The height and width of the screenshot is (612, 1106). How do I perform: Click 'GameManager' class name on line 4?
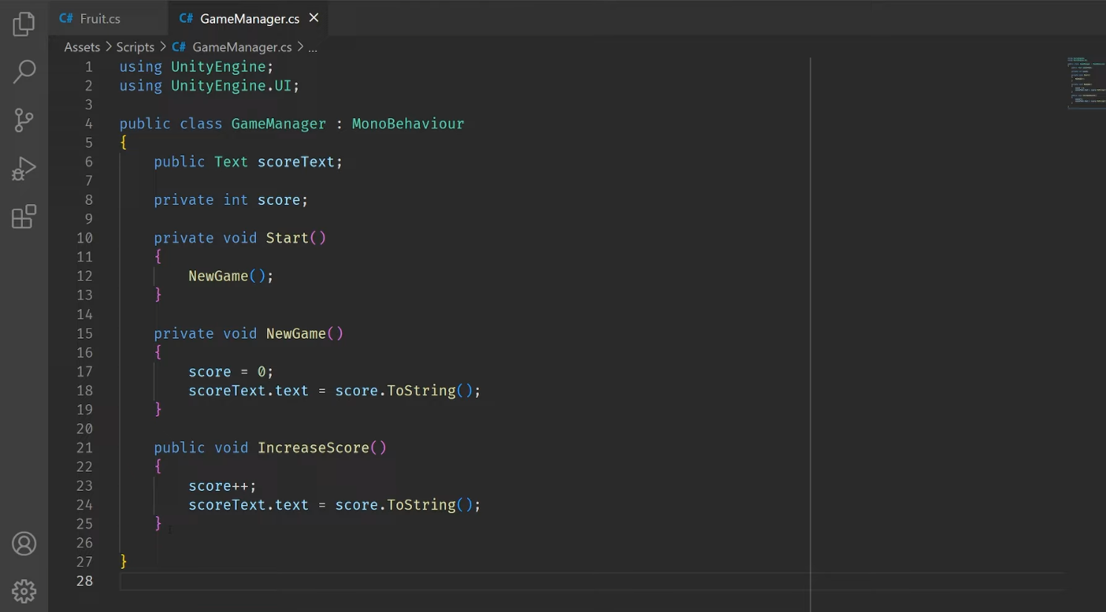click(x=278, y=123)
